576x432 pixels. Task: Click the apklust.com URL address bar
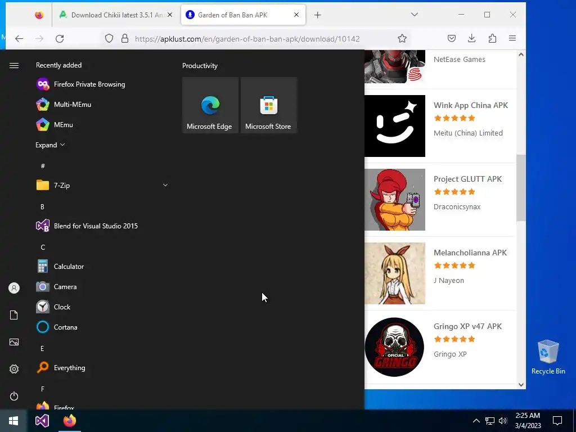click(x=247, y=39)
